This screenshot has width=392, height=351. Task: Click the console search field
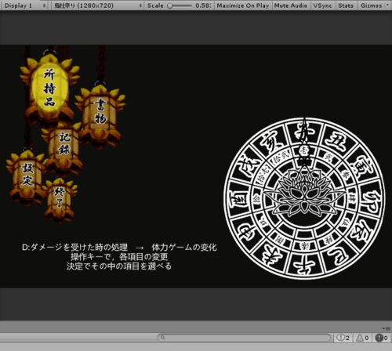click(x=245, y=338)
